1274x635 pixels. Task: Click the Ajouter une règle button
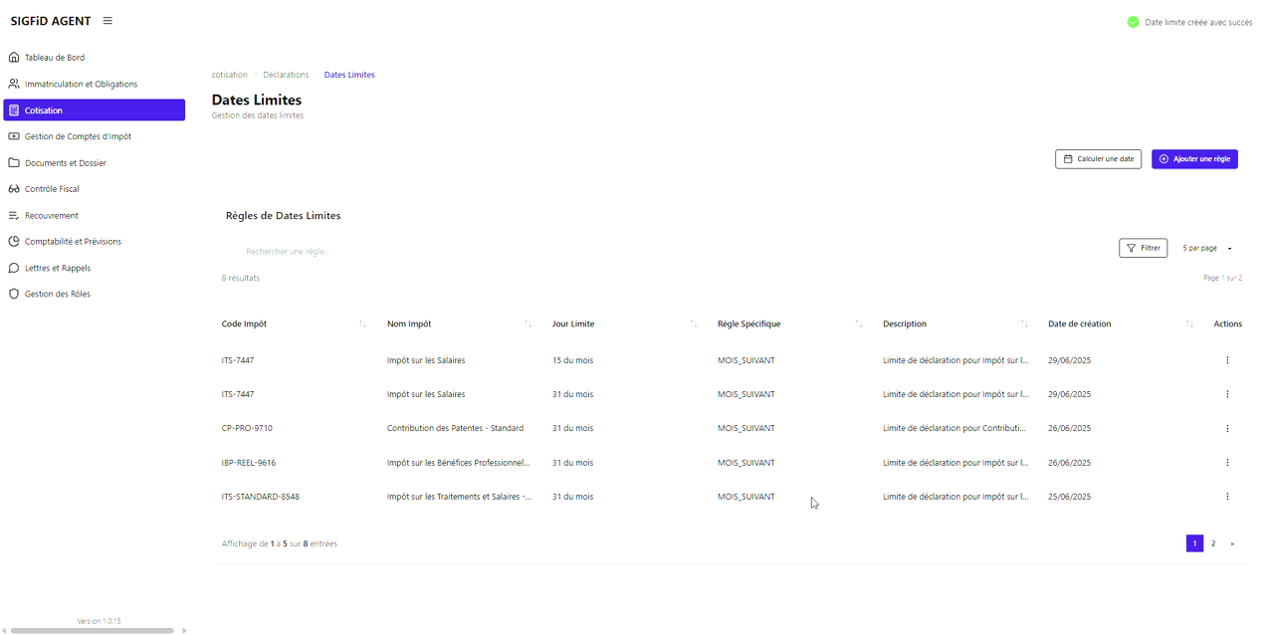1194,159
